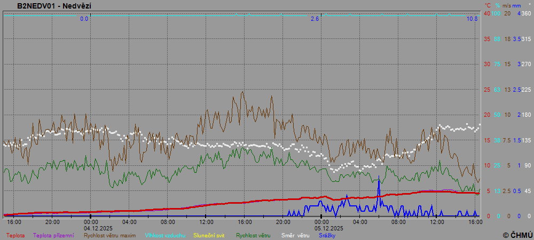Click the white Směr větru legend label

(x=296, y=235)
